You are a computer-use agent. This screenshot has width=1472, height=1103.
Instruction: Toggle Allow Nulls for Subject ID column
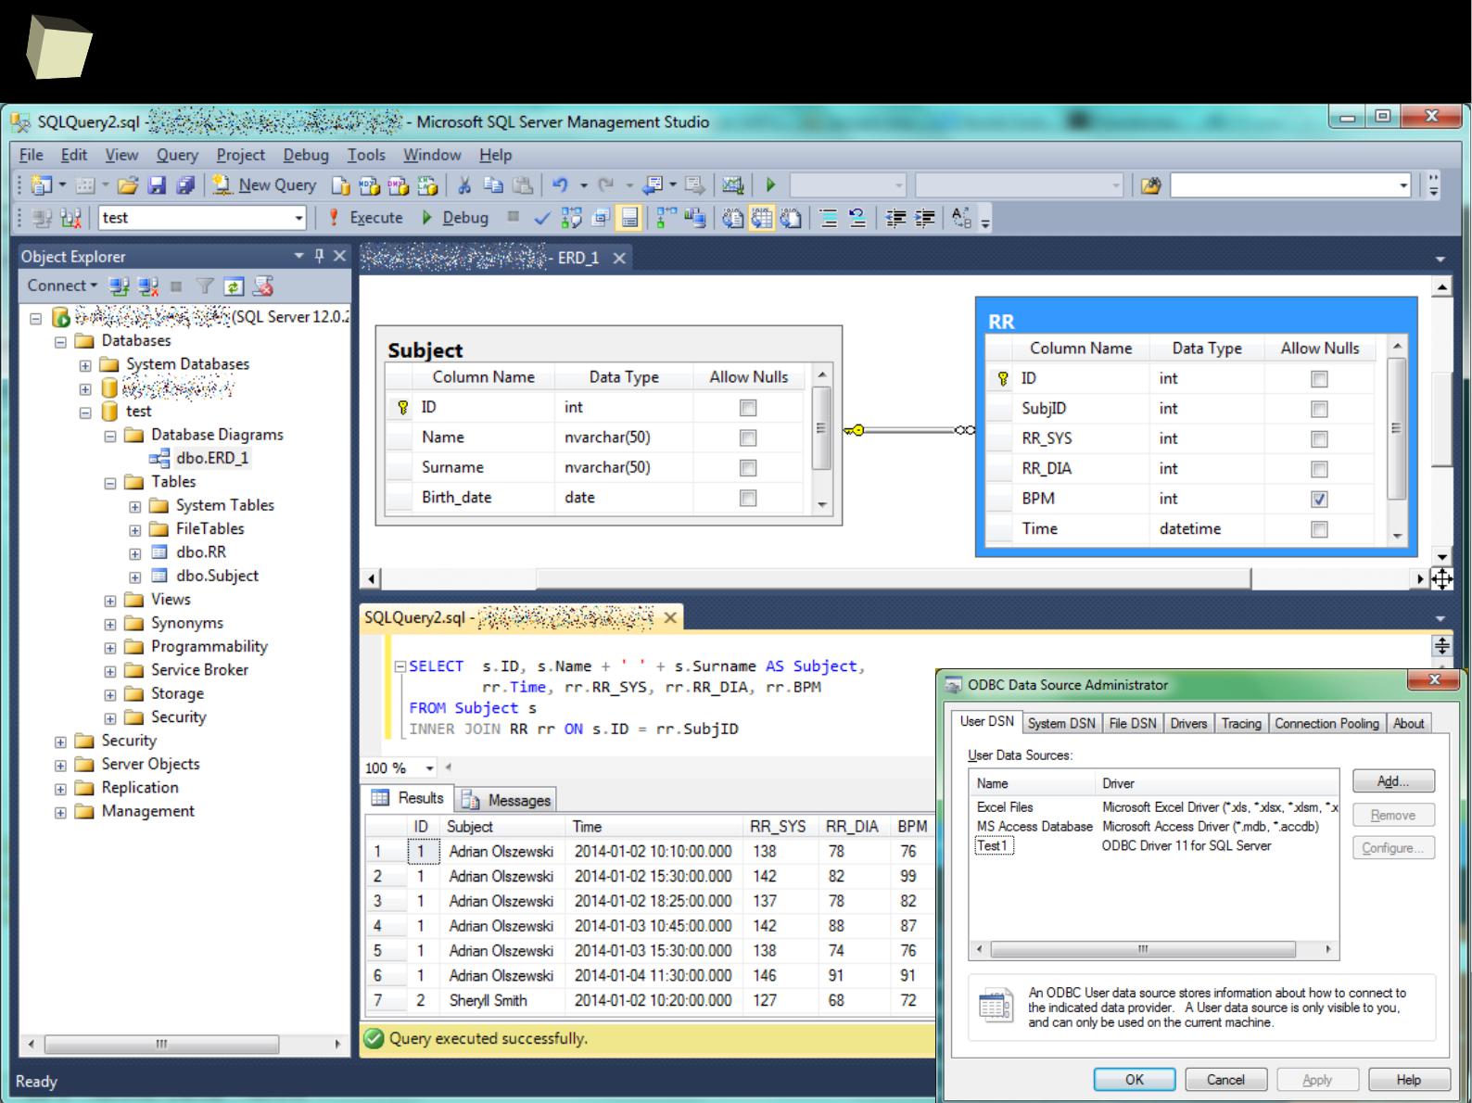pyautogui.click(x=748, y=408)
